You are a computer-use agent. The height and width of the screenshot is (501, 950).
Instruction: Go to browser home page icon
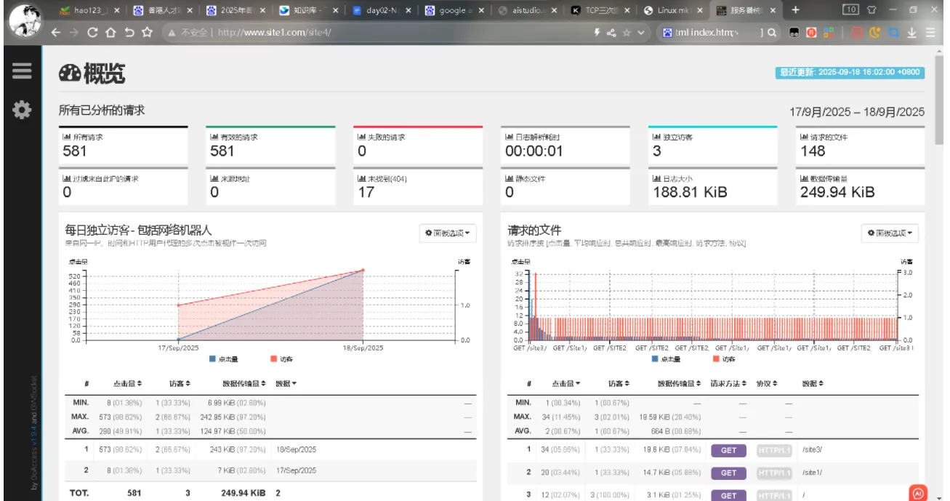coord(110,33)
